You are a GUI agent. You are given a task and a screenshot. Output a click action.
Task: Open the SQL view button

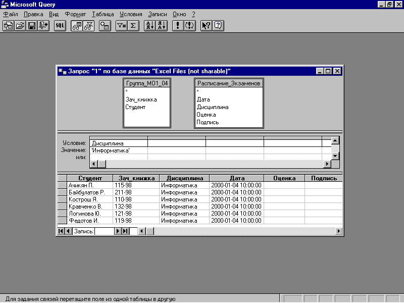pos(60,26)
